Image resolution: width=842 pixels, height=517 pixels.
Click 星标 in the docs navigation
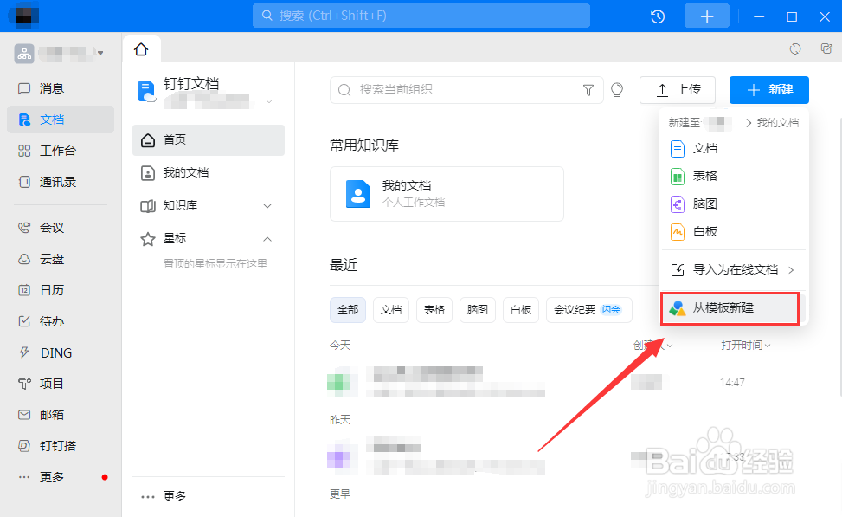tap(175, 239)
